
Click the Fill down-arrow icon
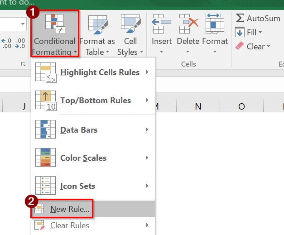(x=240, y=33)
